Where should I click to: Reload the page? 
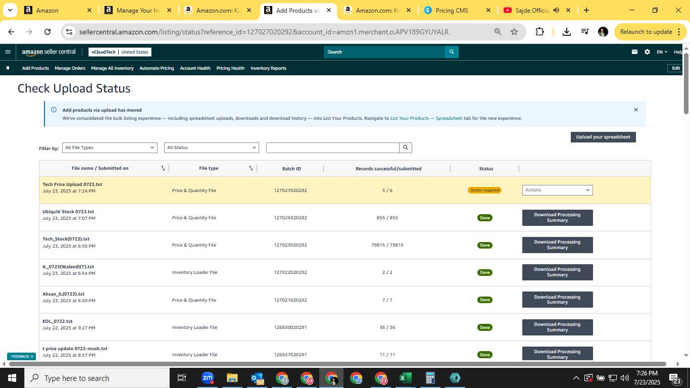[x=47, y=32]
